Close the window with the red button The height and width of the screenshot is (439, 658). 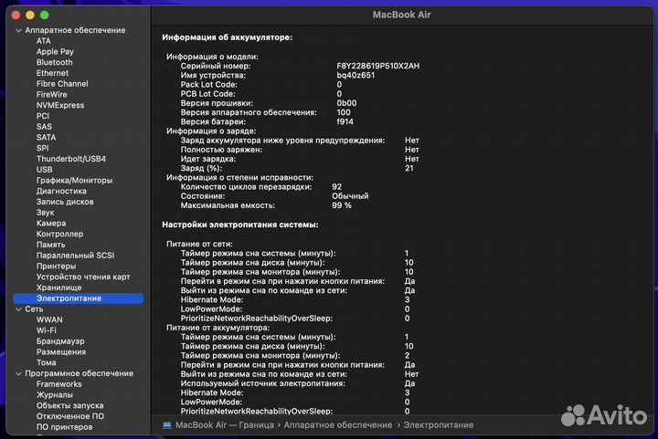coord(16,16)
